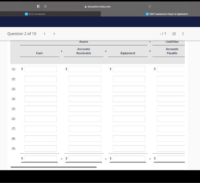Screen dimensions: 200x183
Task: Open the question list icon
Action: pos(174,34)
